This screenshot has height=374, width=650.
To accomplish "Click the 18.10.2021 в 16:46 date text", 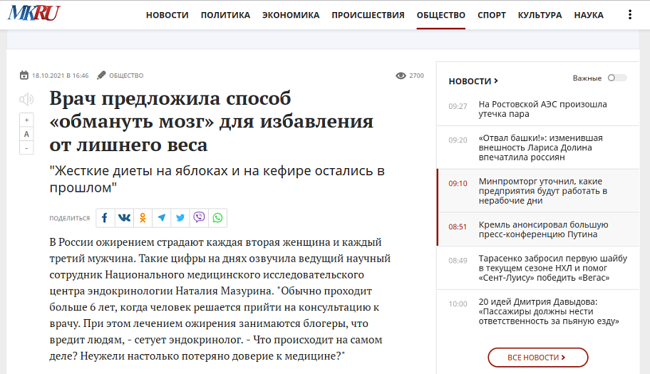I will 60,76.
